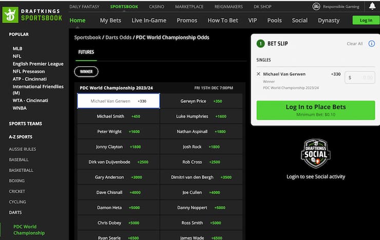Select Joe Cullen +4000 odds

click(x=201, y=192)
